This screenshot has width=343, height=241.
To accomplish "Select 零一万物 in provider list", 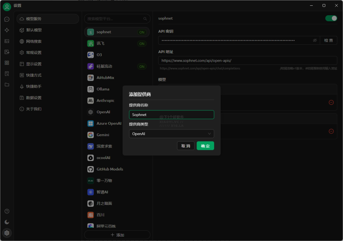I will pos(117,181).
